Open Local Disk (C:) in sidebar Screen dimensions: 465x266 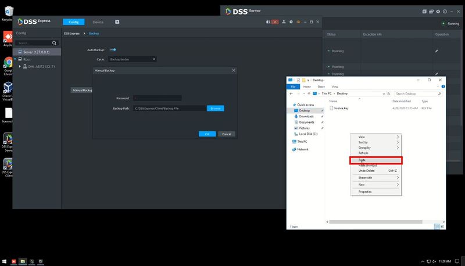308,134
